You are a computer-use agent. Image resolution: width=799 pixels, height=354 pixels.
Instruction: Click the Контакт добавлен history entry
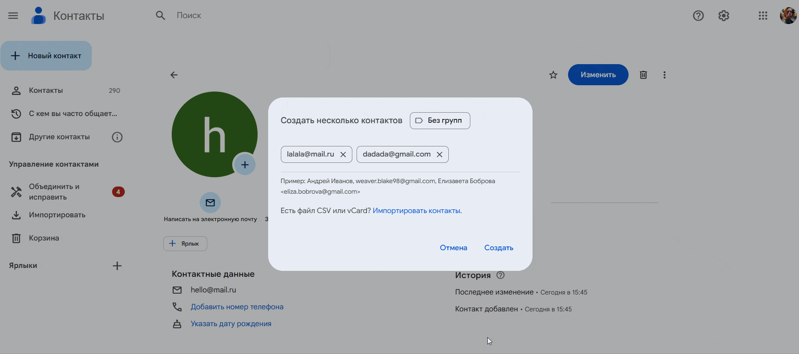point(513,309)
